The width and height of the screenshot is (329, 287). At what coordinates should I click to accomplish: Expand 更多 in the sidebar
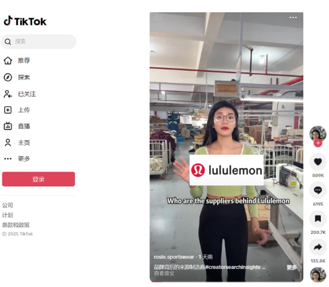pyautogui.click(x=17, y=158)
